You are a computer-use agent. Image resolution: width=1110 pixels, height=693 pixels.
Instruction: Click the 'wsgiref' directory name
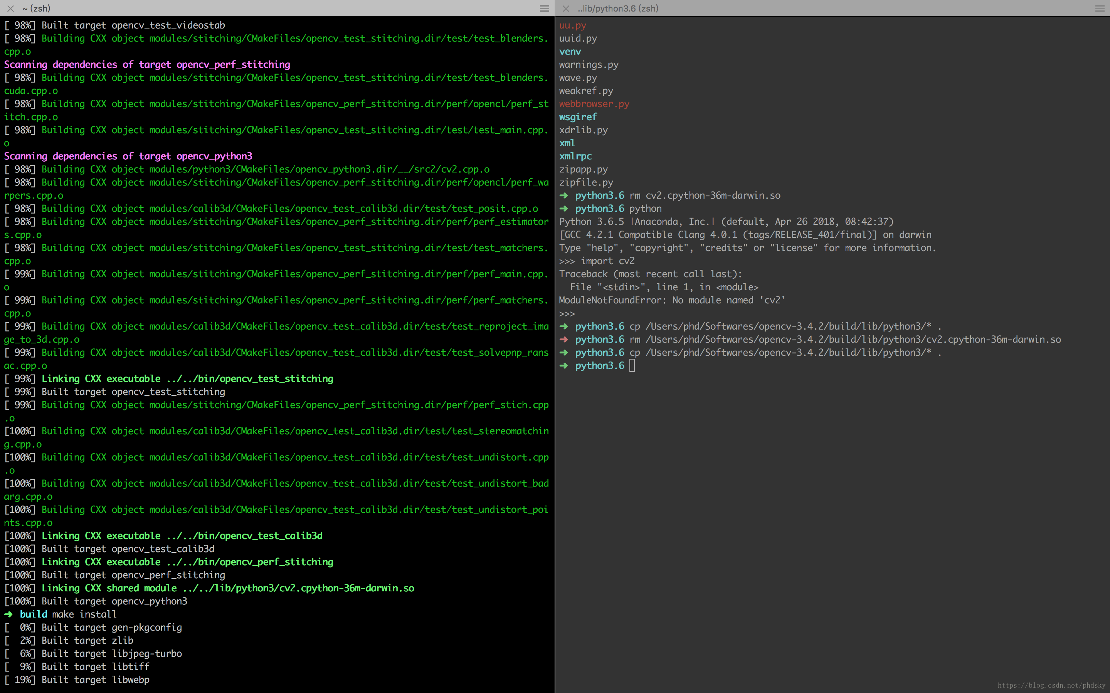(x=578, y=117)
